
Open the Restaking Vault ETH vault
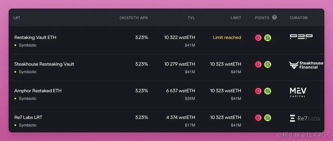point(35,37)
